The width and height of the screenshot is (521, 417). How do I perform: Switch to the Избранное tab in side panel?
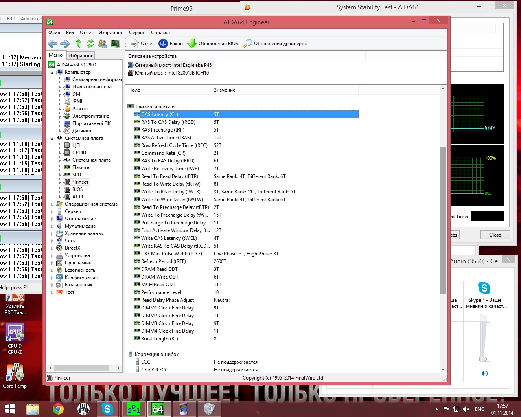point(81,56)
